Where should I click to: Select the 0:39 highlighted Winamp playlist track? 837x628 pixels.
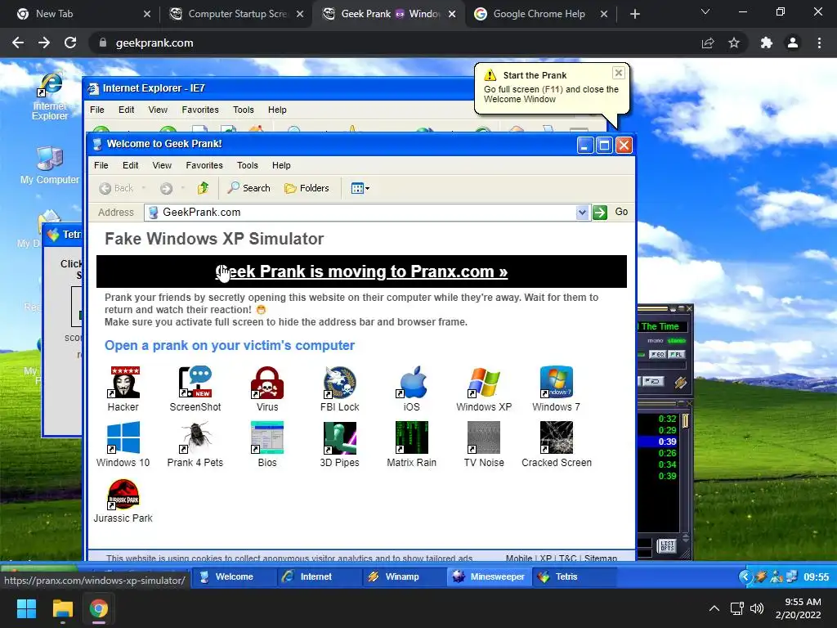657,442
